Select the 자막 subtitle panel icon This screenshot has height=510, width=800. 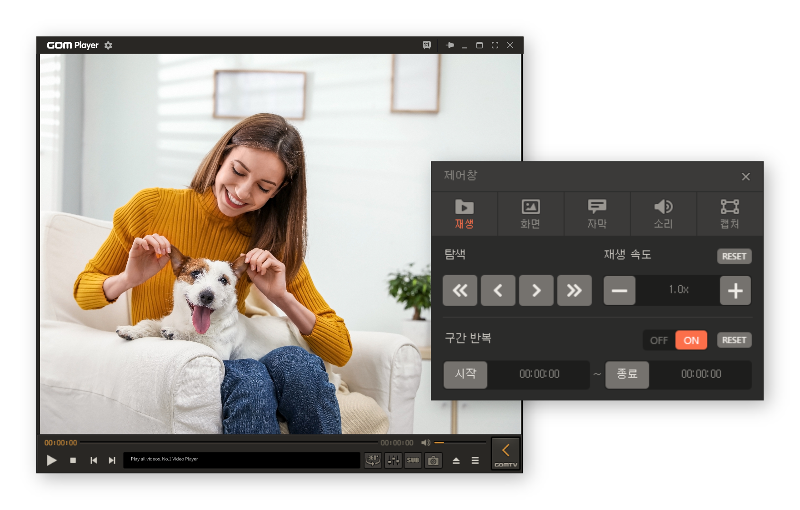coord(597,214)
